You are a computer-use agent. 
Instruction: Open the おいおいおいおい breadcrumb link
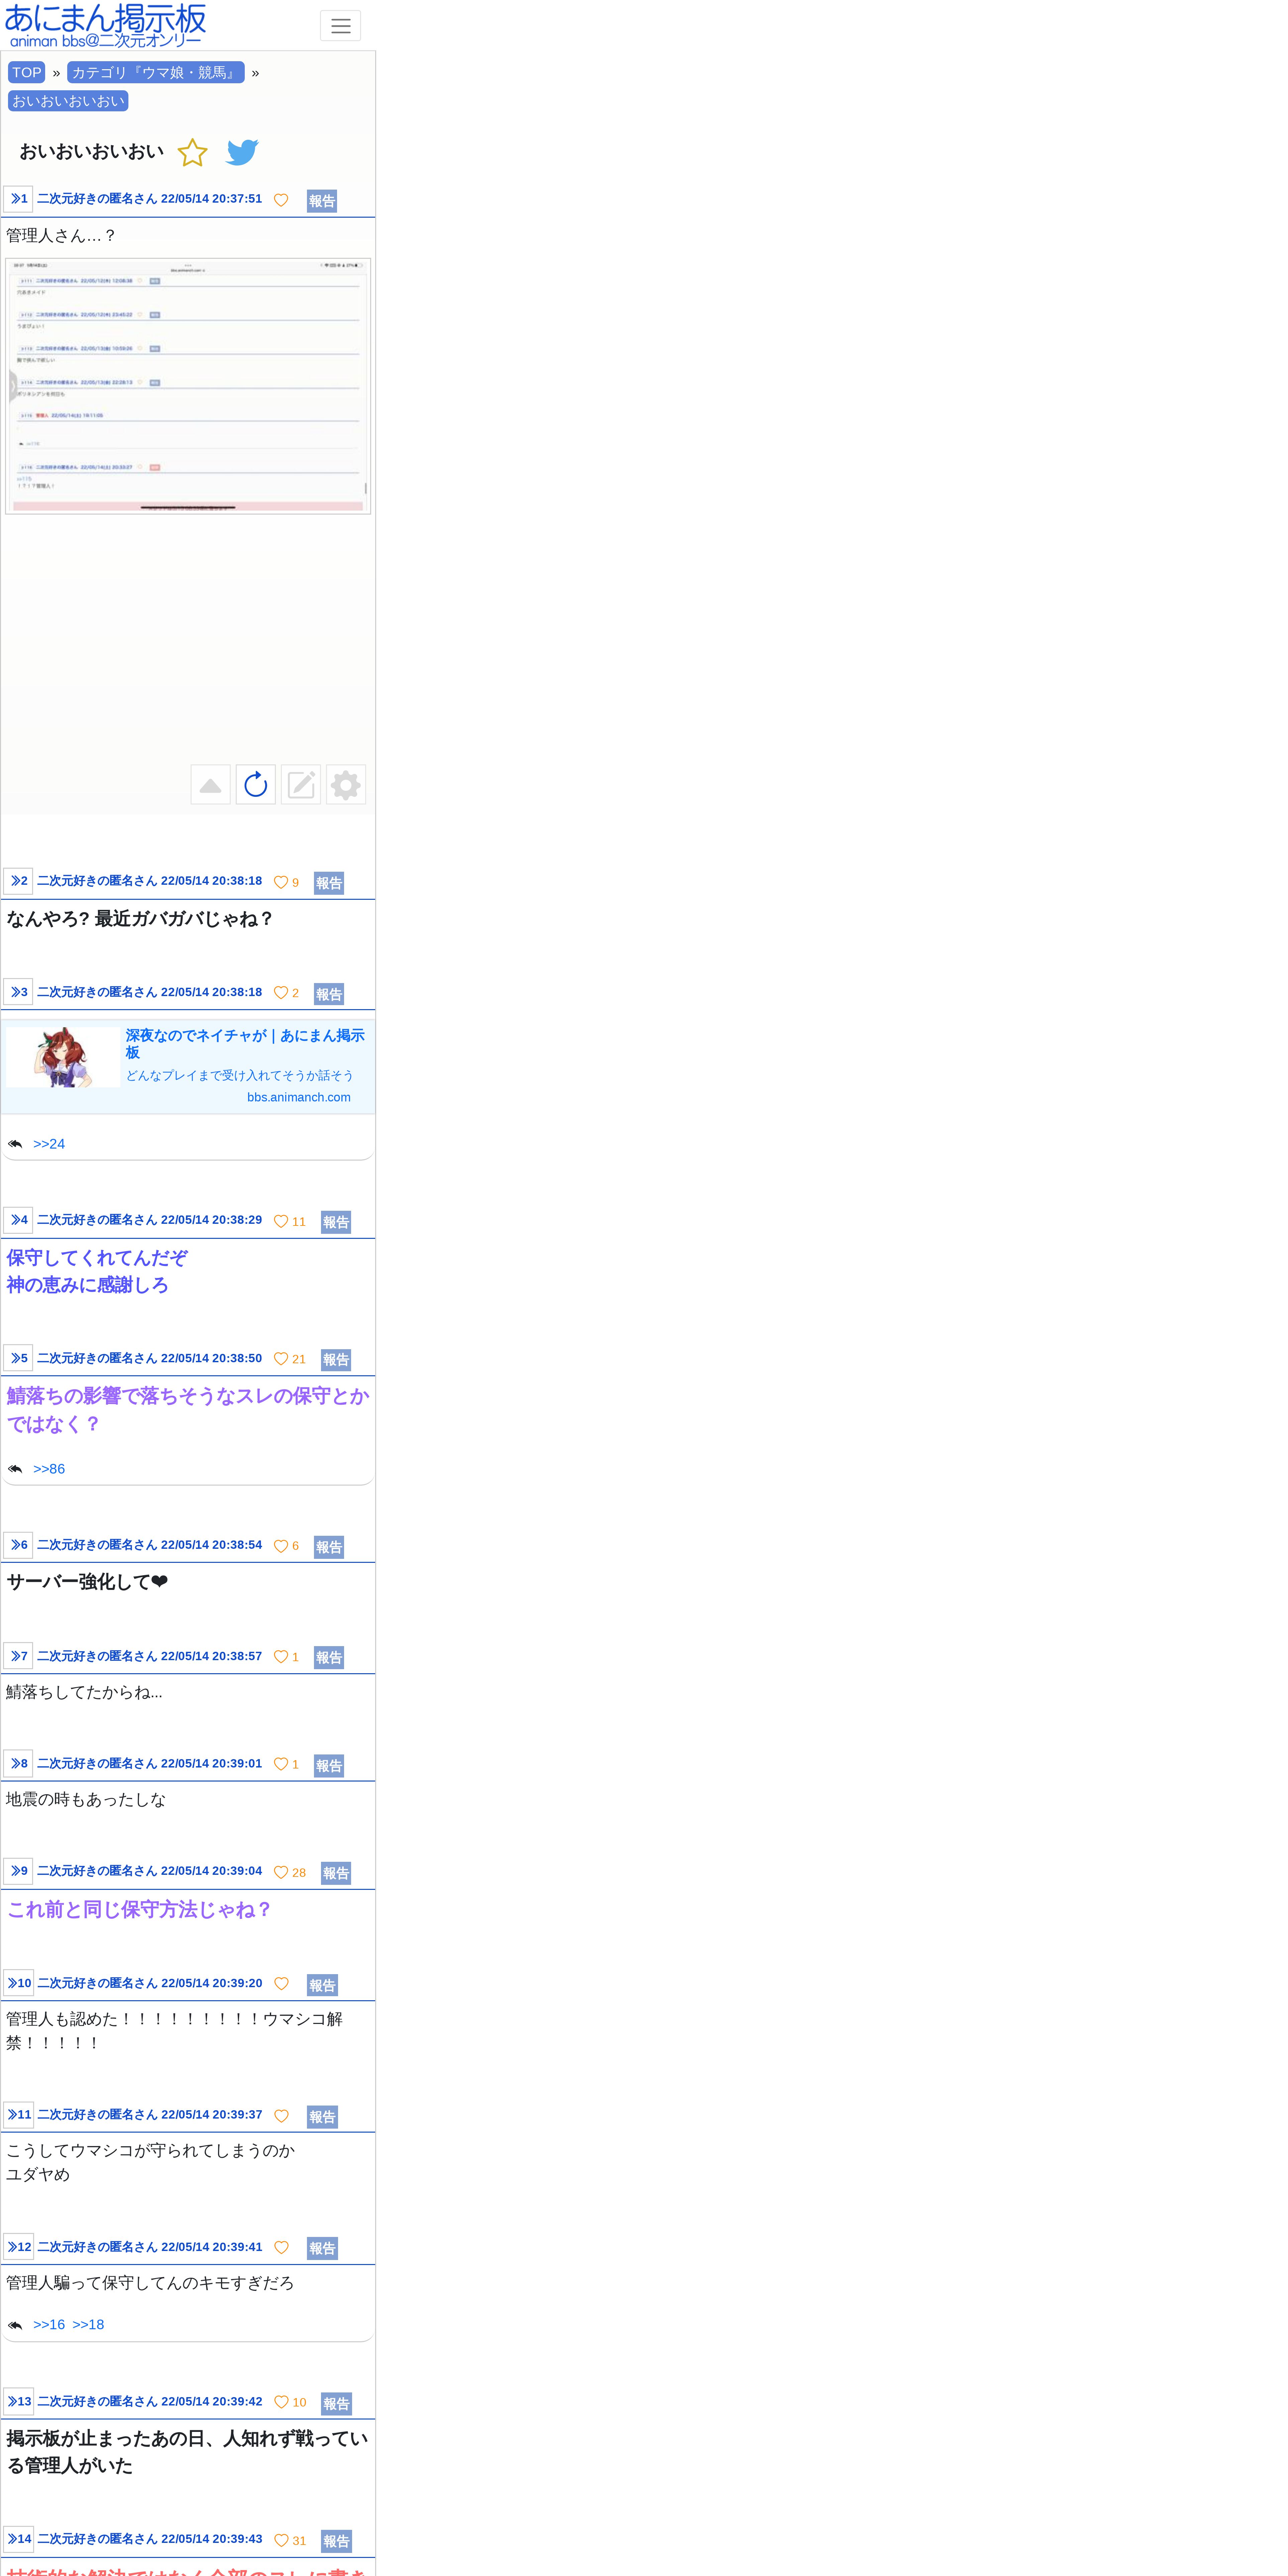tap(68, 101)
